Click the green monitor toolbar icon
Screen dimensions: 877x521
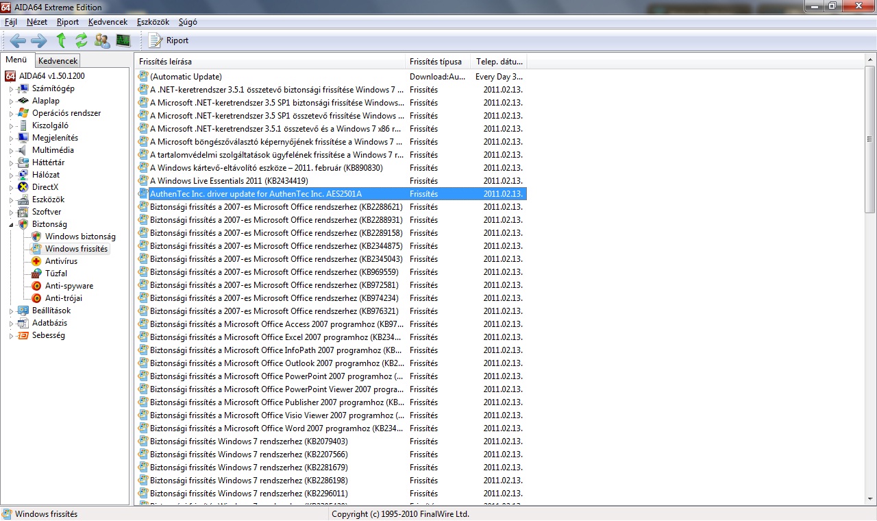(123, 40)
